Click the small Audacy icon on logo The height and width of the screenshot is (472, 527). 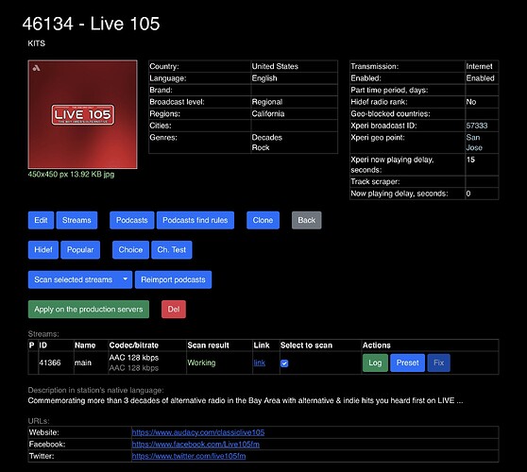[36, 68]
